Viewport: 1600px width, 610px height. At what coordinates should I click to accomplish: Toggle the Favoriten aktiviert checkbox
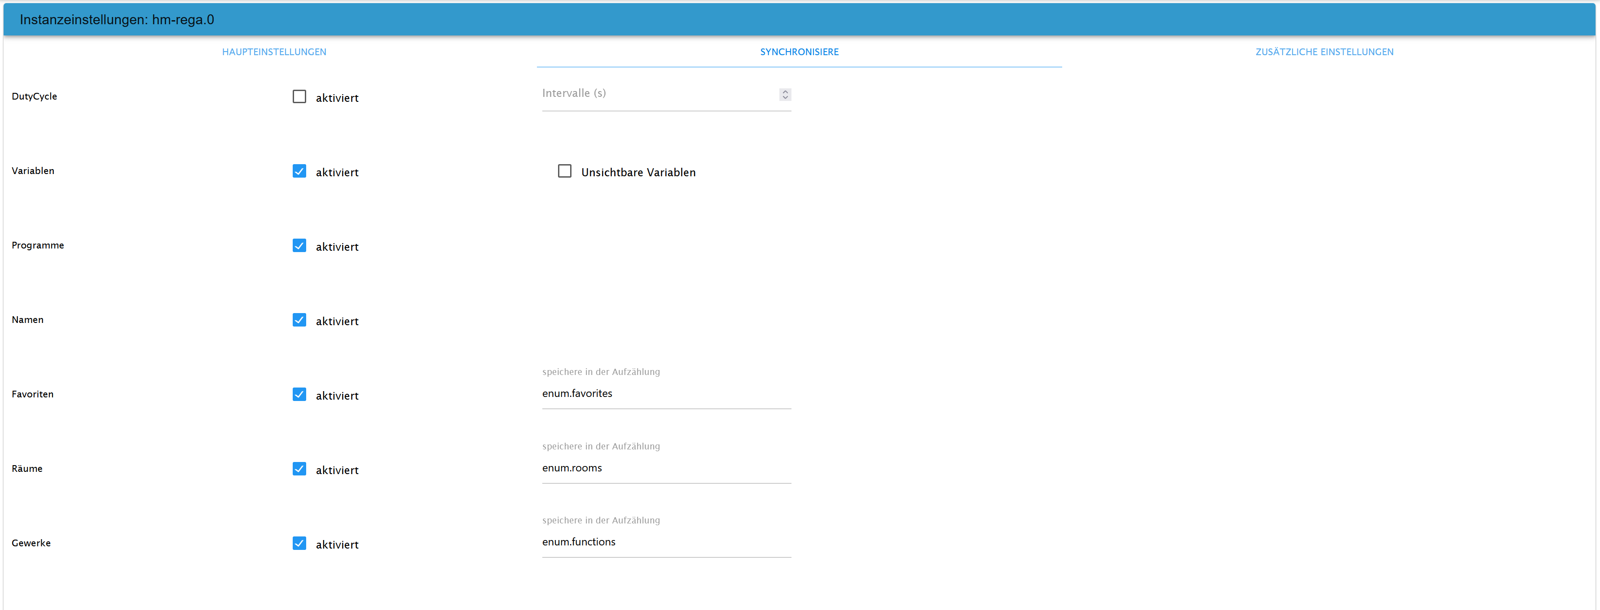coord(299,395)
